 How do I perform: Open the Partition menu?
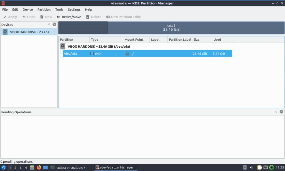(x=44, y=9)
